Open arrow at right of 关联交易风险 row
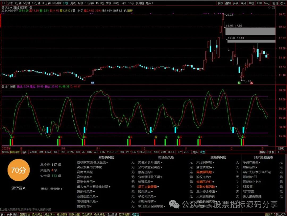Screen dimensions: 287x216 tap(238, 187)
